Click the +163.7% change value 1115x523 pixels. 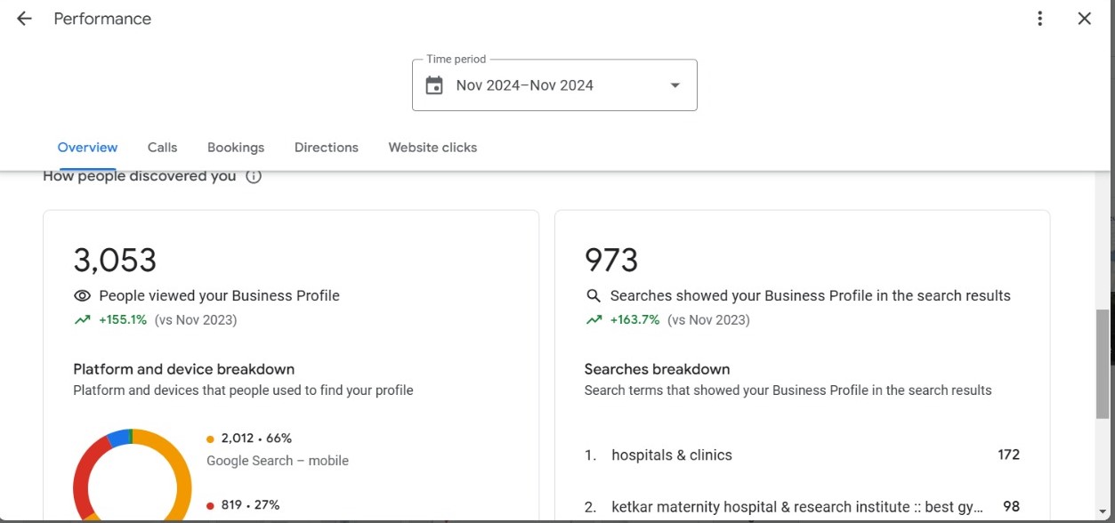point(634,320)
